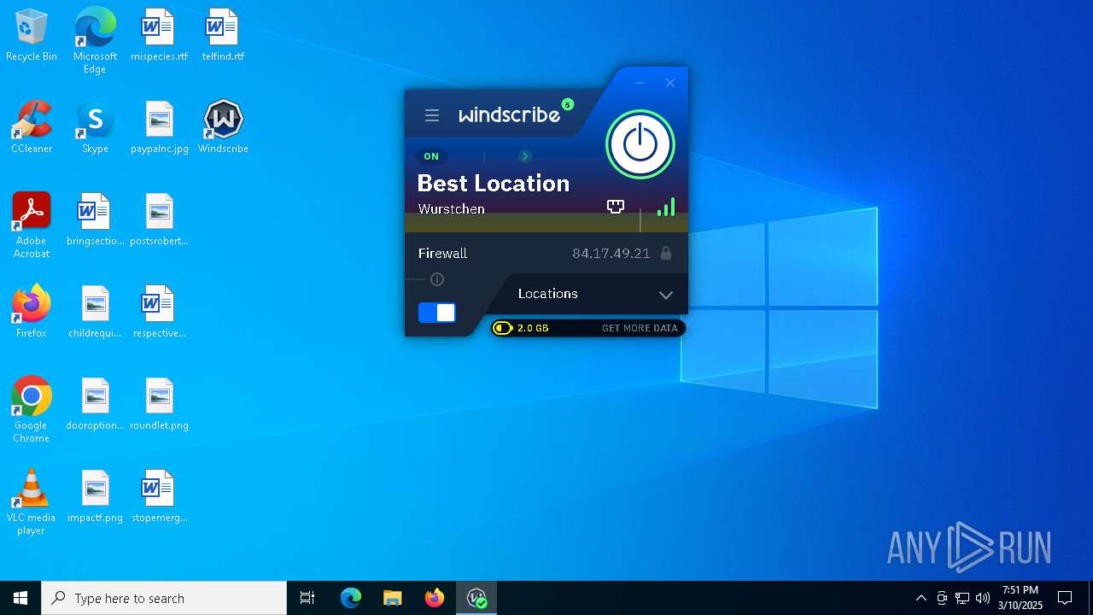Select the impactf.png file
The height and width of the screenshot is (615, 1093).
click(95, 497)
